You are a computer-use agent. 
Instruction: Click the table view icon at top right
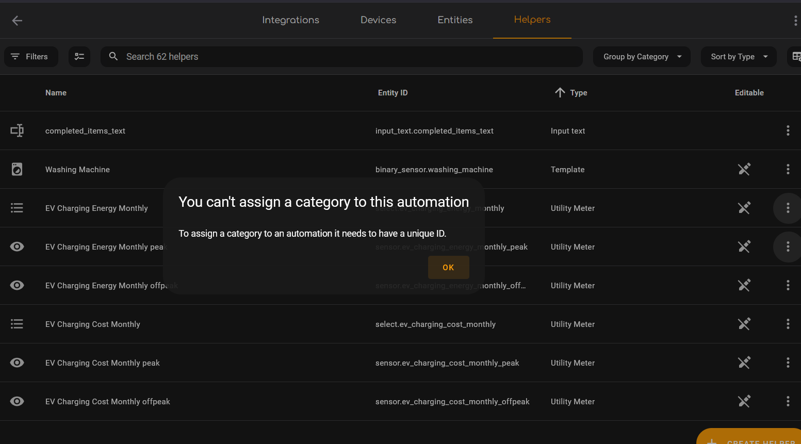coord(797,56)
